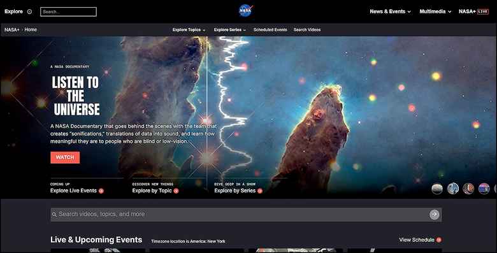Click Home breadcrumb

pyautogui.click(x=31, y=29)
